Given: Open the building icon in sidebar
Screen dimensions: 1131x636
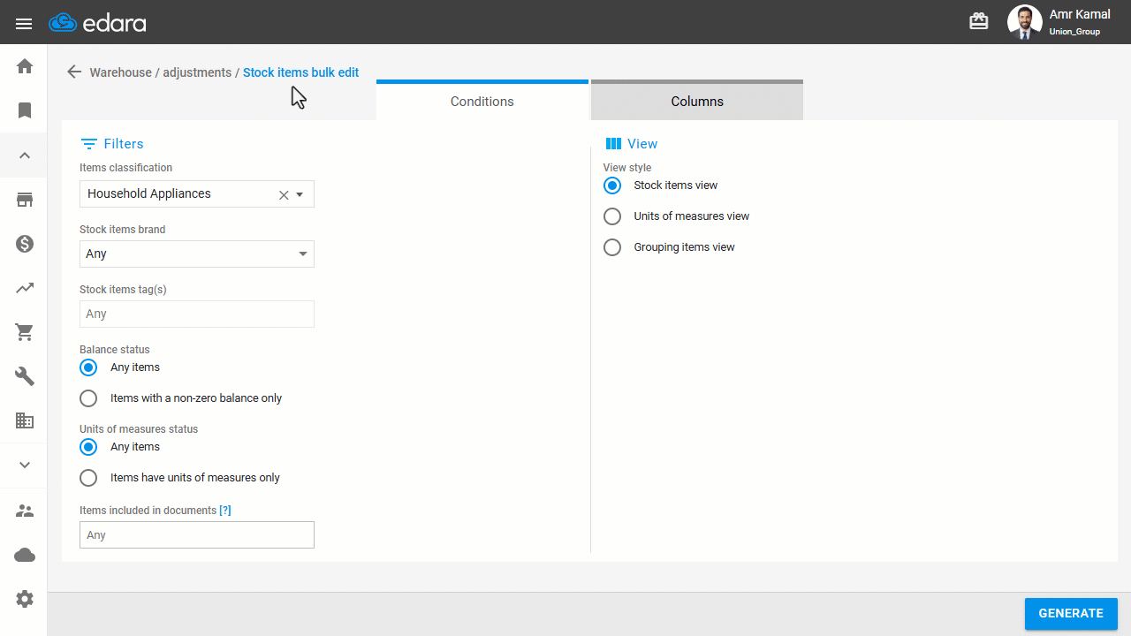Looking at the screenshot, I should [25, 420].
